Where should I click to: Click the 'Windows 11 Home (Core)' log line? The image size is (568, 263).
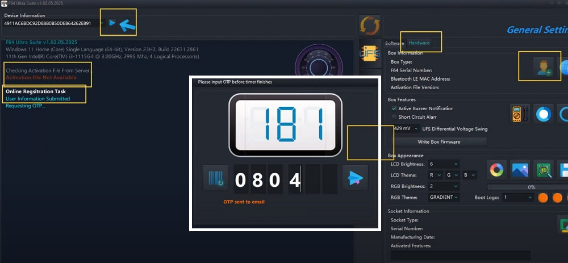click(x=102, y=49)
